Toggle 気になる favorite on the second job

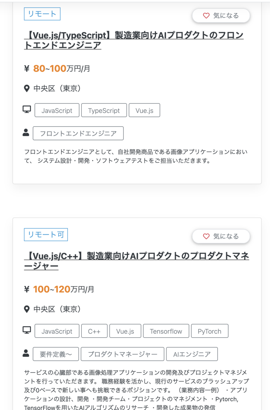(x=221, y=236)
